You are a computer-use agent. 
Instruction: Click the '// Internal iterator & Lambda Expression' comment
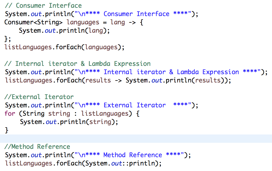(x=78, y=64)
